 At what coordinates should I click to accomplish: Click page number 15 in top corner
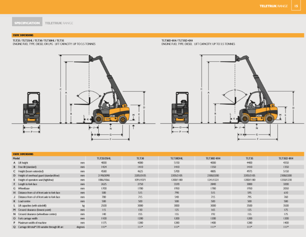296,6
